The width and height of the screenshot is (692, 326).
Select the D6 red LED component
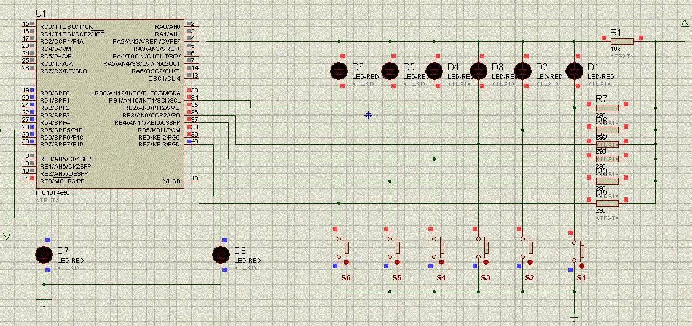(x=339, y=71)
